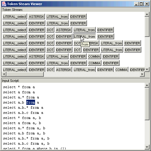Click the horizontal scrollbar thumb
The height and width of the screenshot is (151, 151).
point(25,74)
